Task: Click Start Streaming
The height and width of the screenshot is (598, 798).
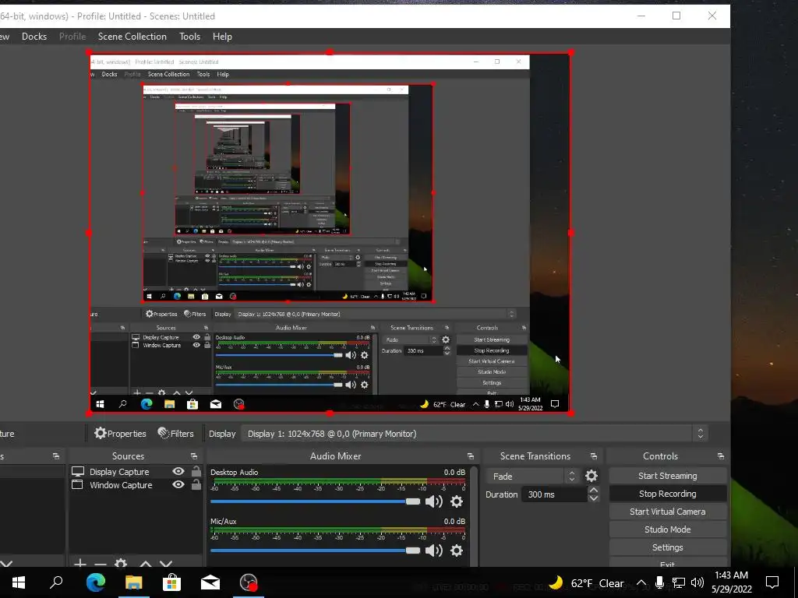Action: [x=667, y=476]
